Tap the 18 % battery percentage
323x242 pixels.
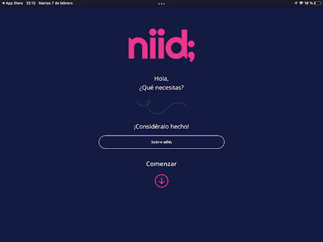(309, 3)
